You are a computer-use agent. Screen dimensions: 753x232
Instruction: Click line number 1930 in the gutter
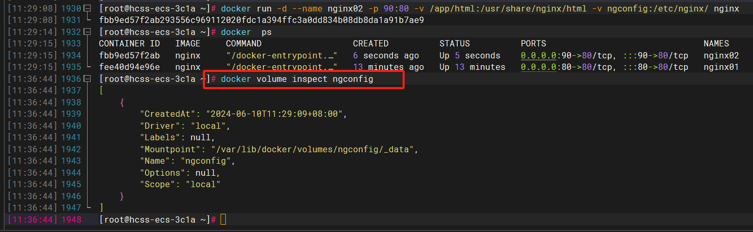coord(71,9)
